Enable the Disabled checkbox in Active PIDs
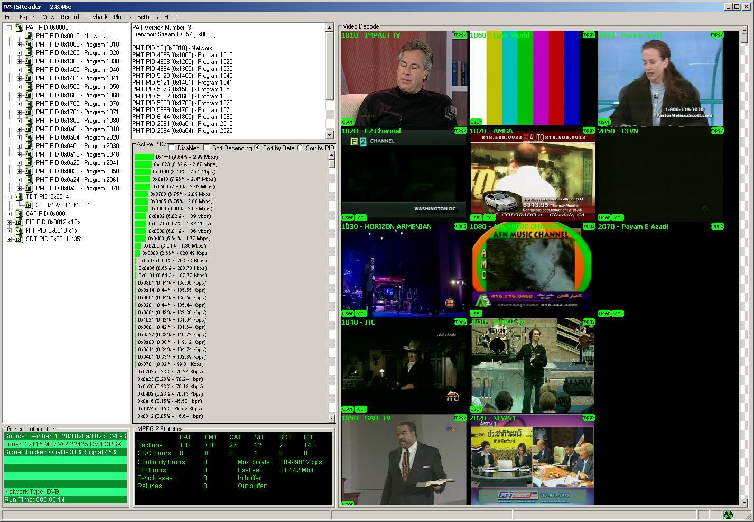 point(171,148)
